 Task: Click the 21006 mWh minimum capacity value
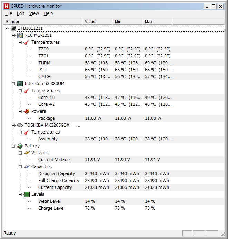(127, 187)
